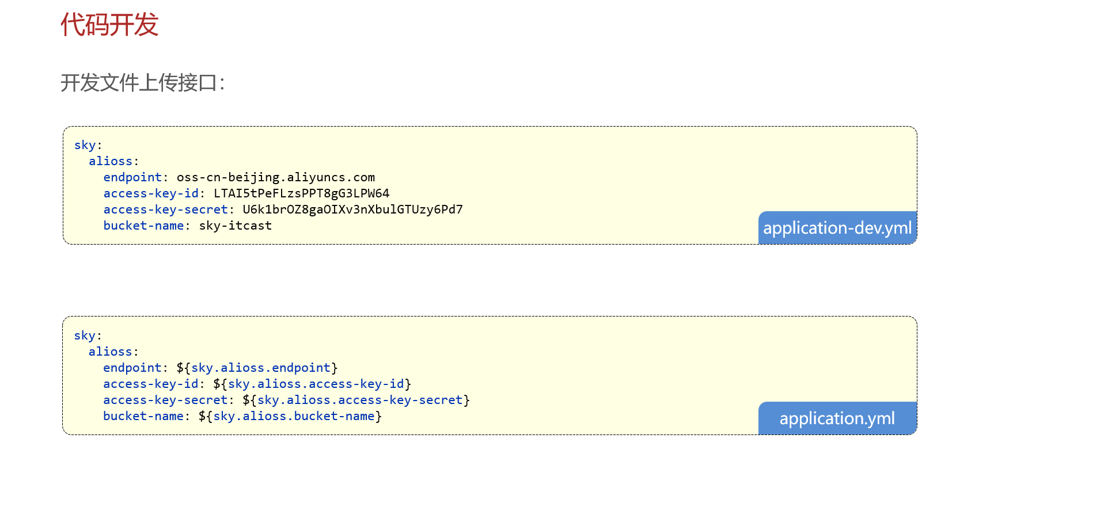Click the sky-itcast bucket name value
The height and width of the screenshot is (507, 1104).
[x=235, y=226]
